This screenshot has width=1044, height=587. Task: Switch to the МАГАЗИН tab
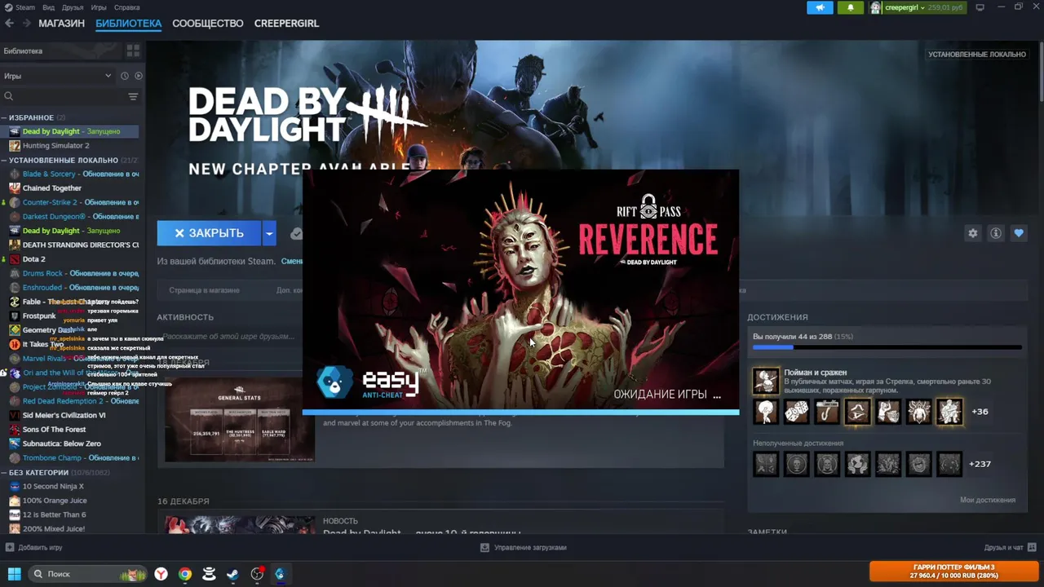click(x=62, y=24)
